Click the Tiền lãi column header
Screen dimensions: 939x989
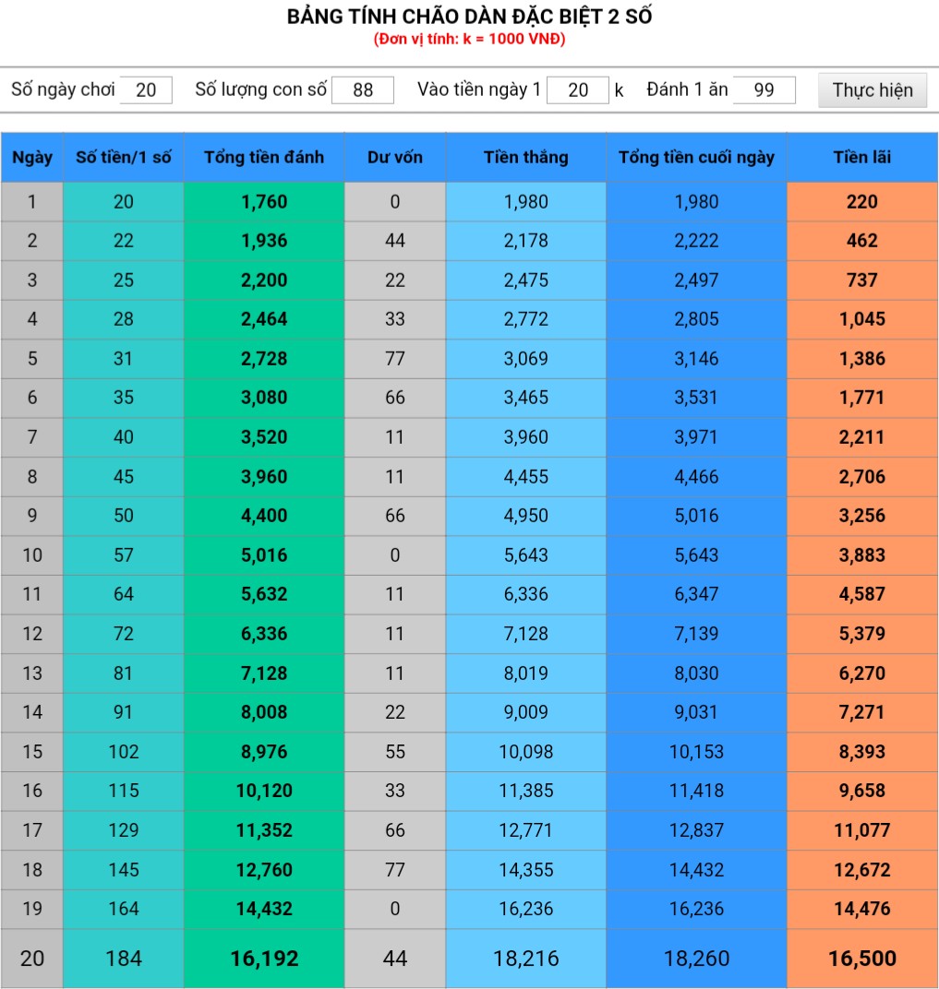click(x=861, y=158)
